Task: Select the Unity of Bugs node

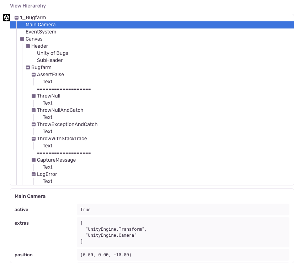Action: tap(52, 53)
